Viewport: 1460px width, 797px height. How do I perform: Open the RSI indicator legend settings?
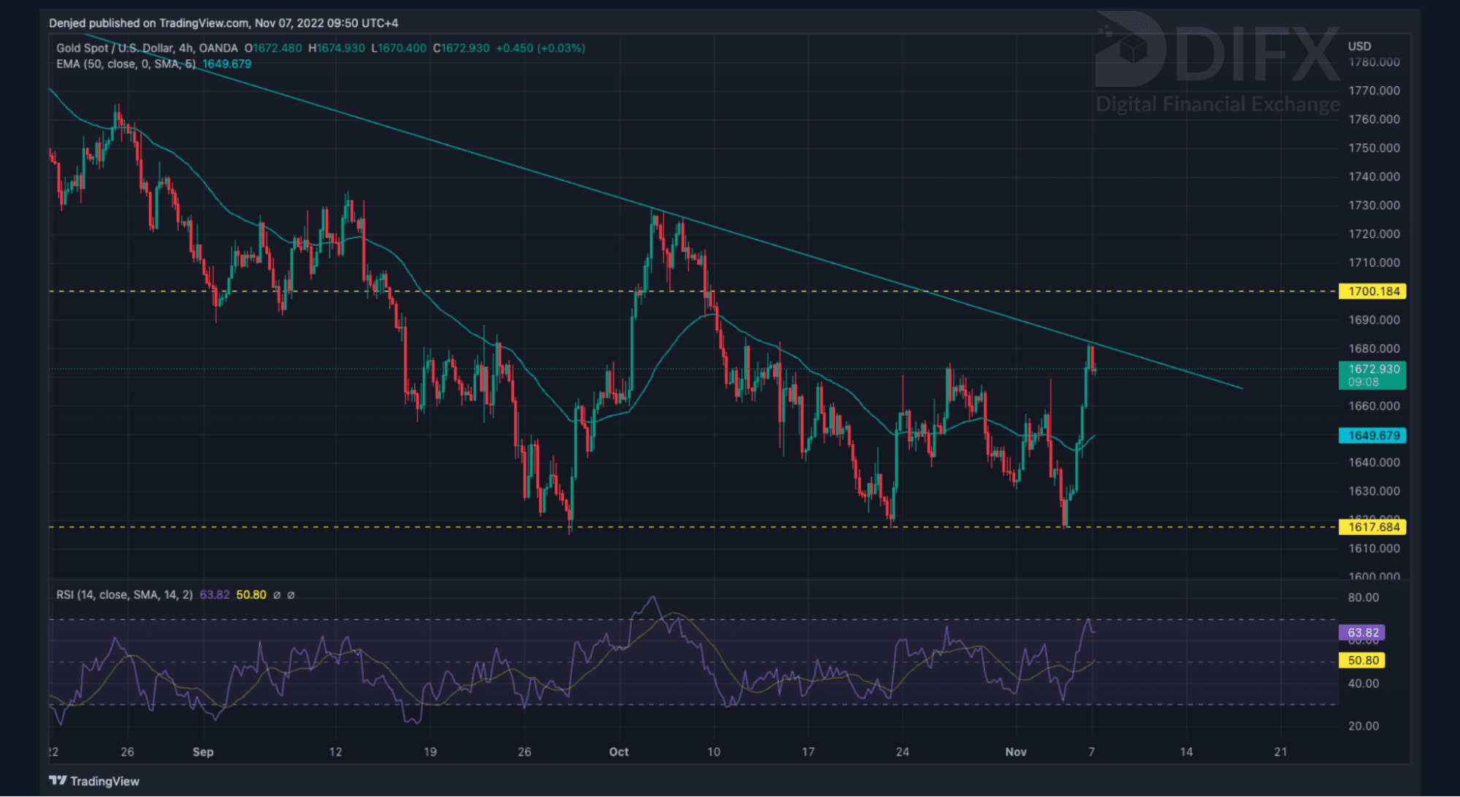[124, 595]
